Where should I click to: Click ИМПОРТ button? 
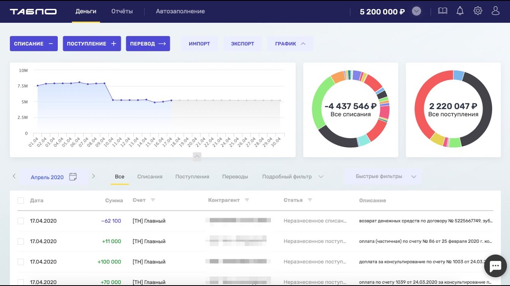tap(199, 44)
